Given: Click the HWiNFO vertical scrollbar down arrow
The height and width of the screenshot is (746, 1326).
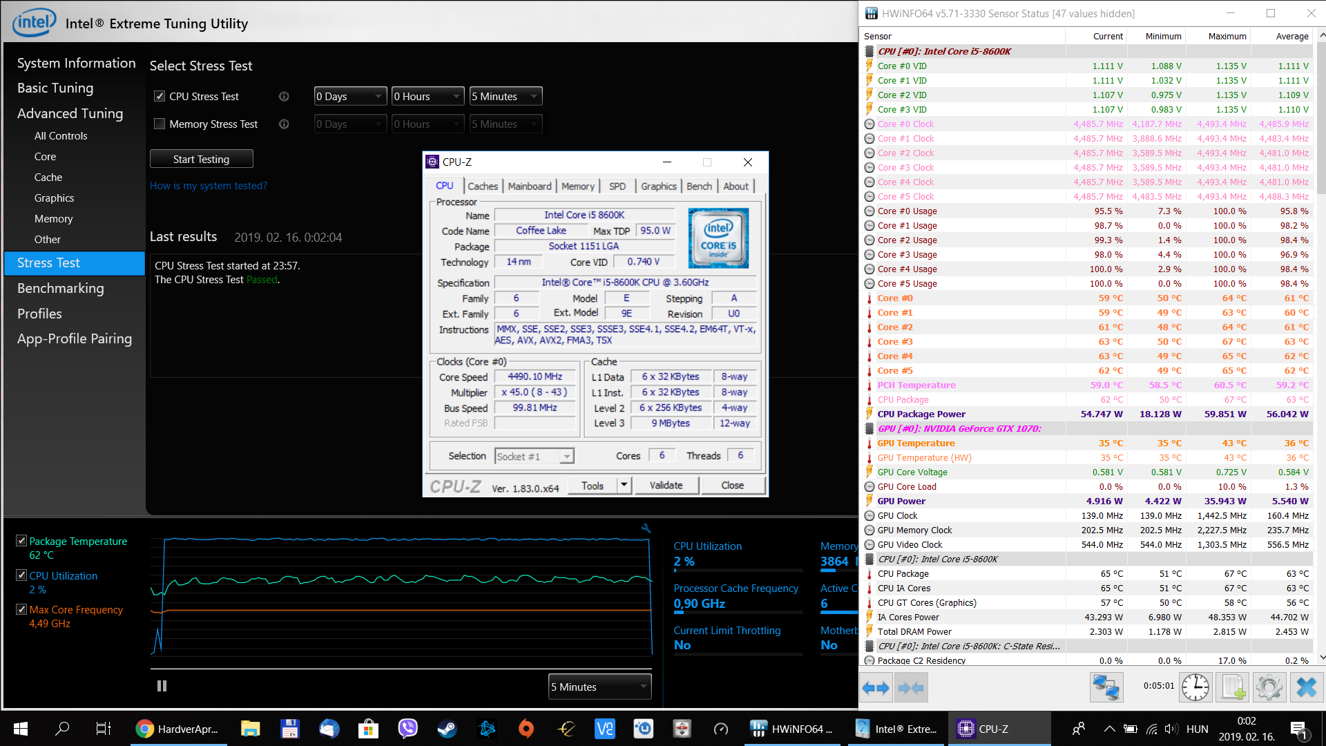Looking at the screenshot, I should 1322,658.
